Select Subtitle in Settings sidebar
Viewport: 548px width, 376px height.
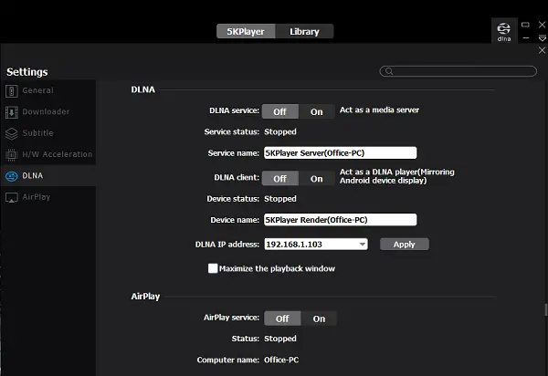click(47, 133)
